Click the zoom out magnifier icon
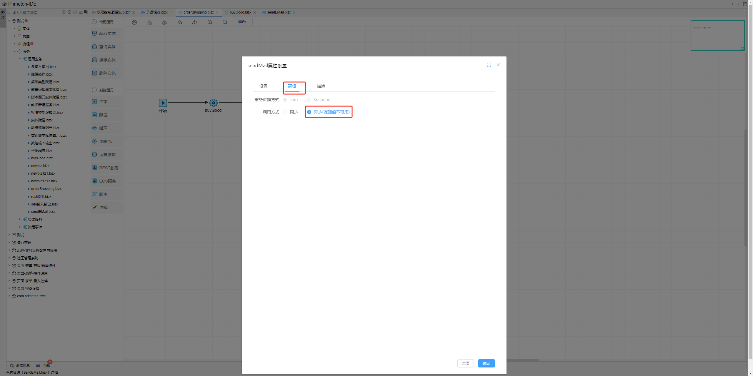The height and width of the screenshot is (376, 753). pos(225,22)
